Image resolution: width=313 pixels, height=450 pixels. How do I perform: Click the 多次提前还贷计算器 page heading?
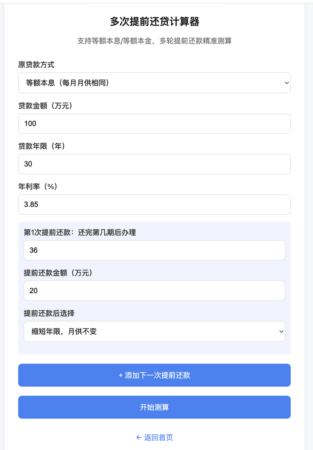pos(155,22)
